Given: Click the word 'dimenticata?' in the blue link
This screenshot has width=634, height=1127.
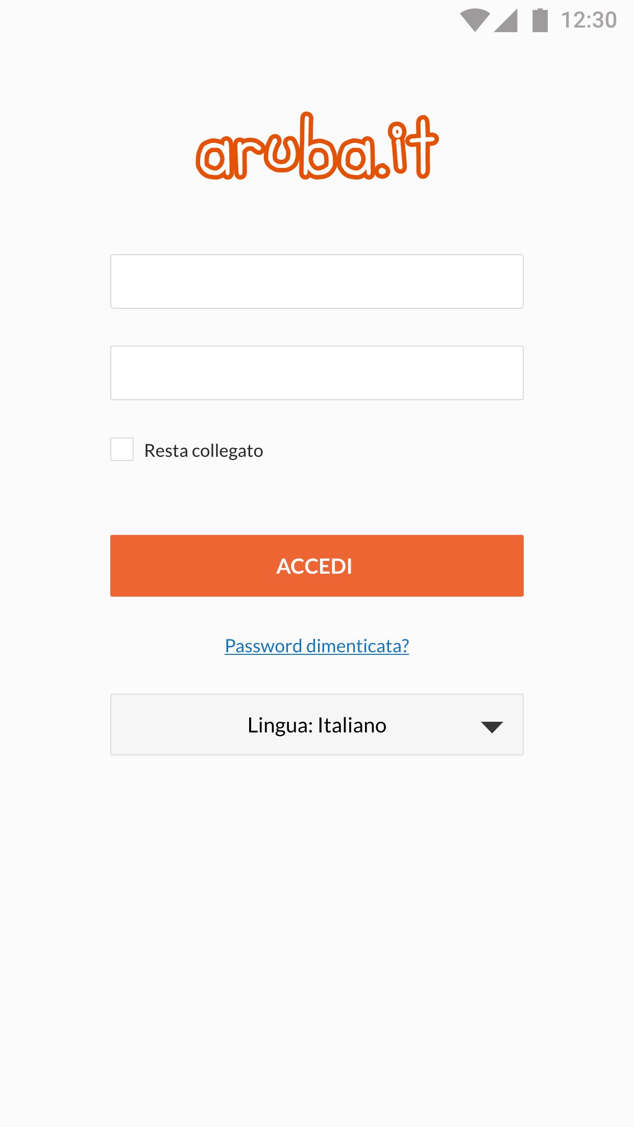Looking at the screenshot, I should click(358, 646).
